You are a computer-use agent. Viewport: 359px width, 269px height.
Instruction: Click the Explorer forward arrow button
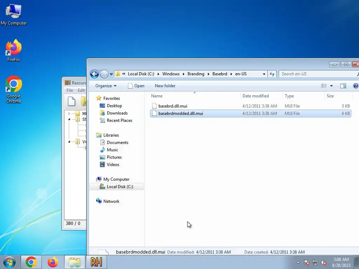(104, 74)
